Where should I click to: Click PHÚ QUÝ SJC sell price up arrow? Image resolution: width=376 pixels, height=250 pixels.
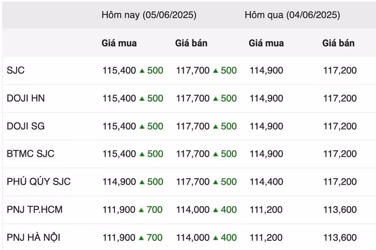(x=216, y=182)
